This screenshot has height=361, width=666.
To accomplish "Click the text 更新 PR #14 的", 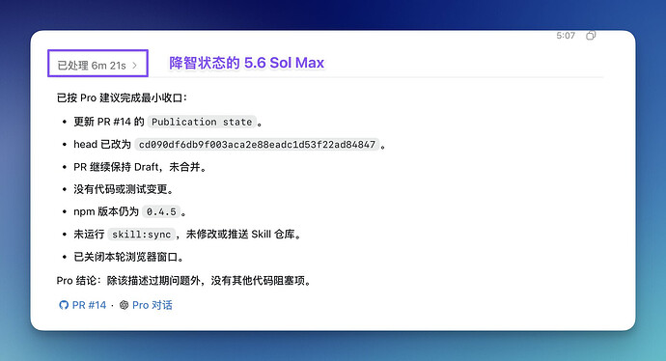I will [x=109, y=122].
